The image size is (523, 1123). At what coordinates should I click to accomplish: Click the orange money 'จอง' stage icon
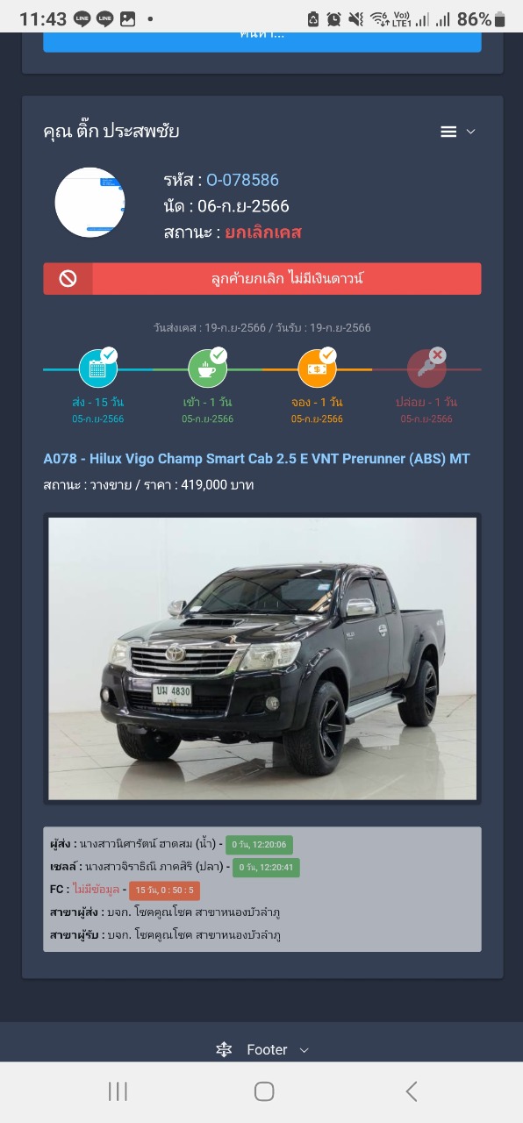tap(317, 368)
